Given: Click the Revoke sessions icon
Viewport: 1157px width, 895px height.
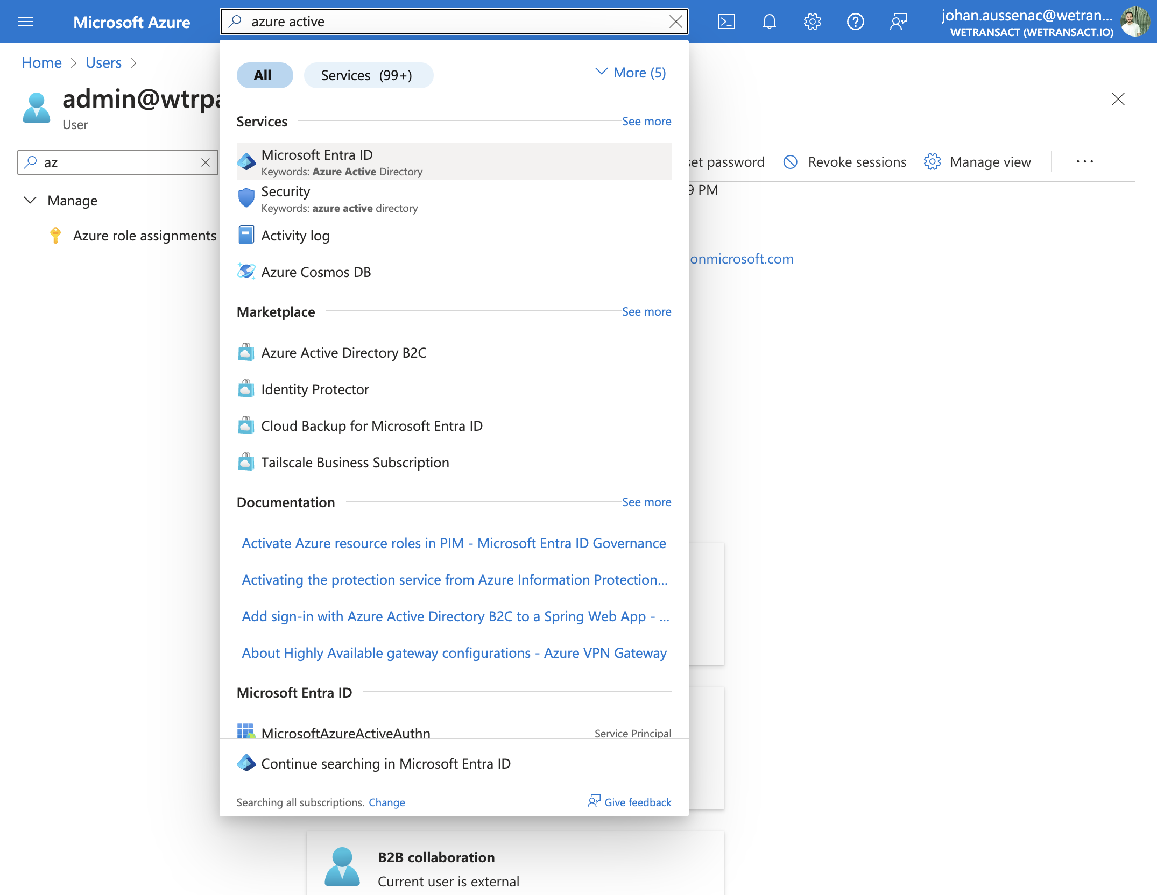Looking at the screenshot, I should [790, 162].
